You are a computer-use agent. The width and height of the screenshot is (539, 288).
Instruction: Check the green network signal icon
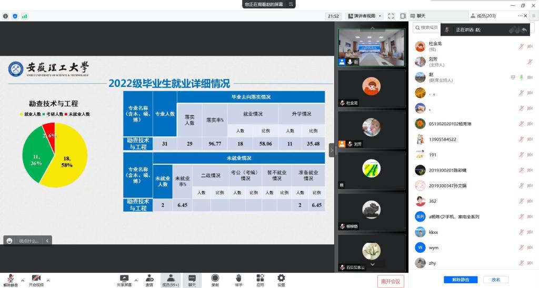pos(24,16)
